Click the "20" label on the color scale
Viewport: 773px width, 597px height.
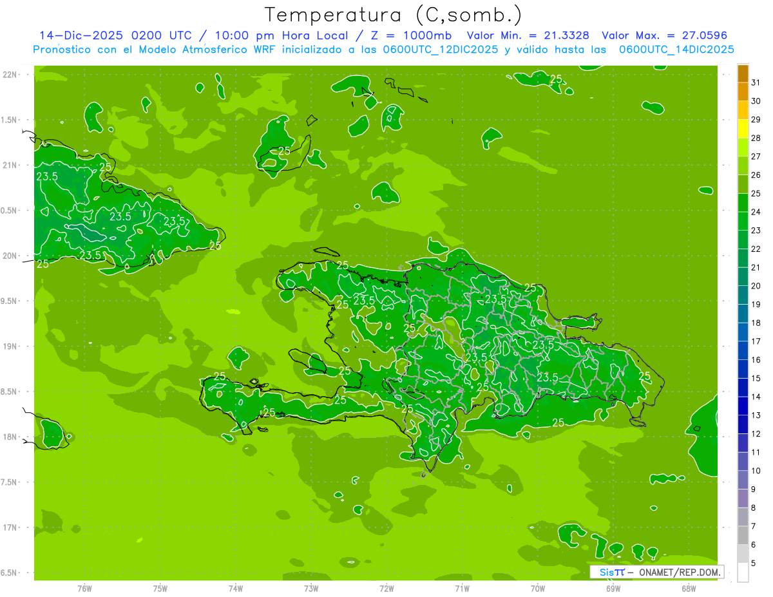click(756, 286)
